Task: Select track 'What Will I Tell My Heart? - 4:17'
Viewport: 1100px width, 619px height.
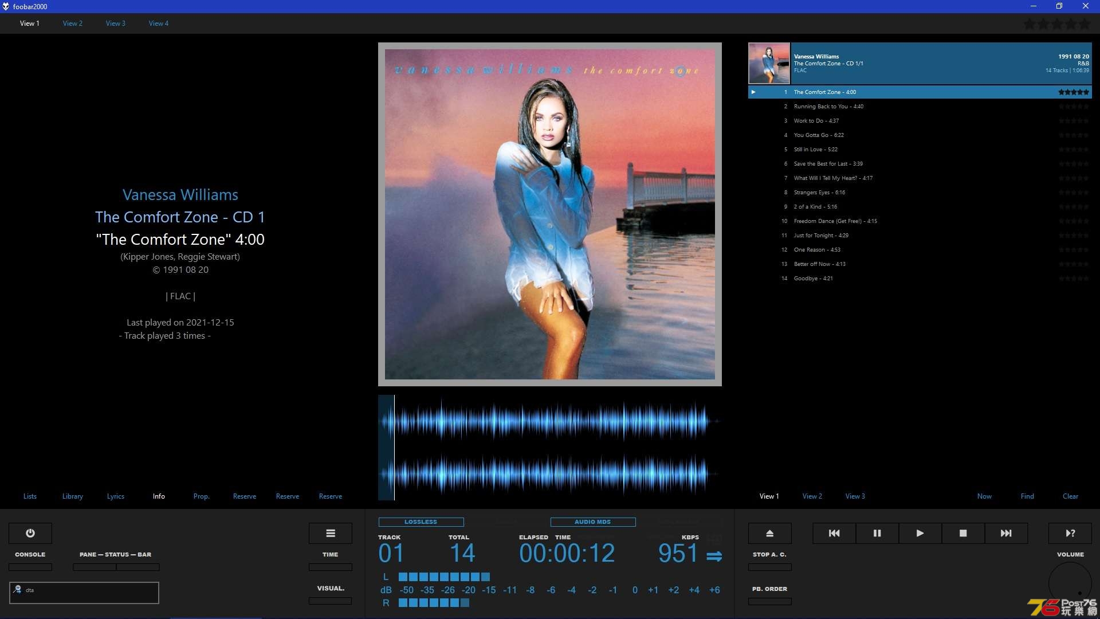Action: 920,178
